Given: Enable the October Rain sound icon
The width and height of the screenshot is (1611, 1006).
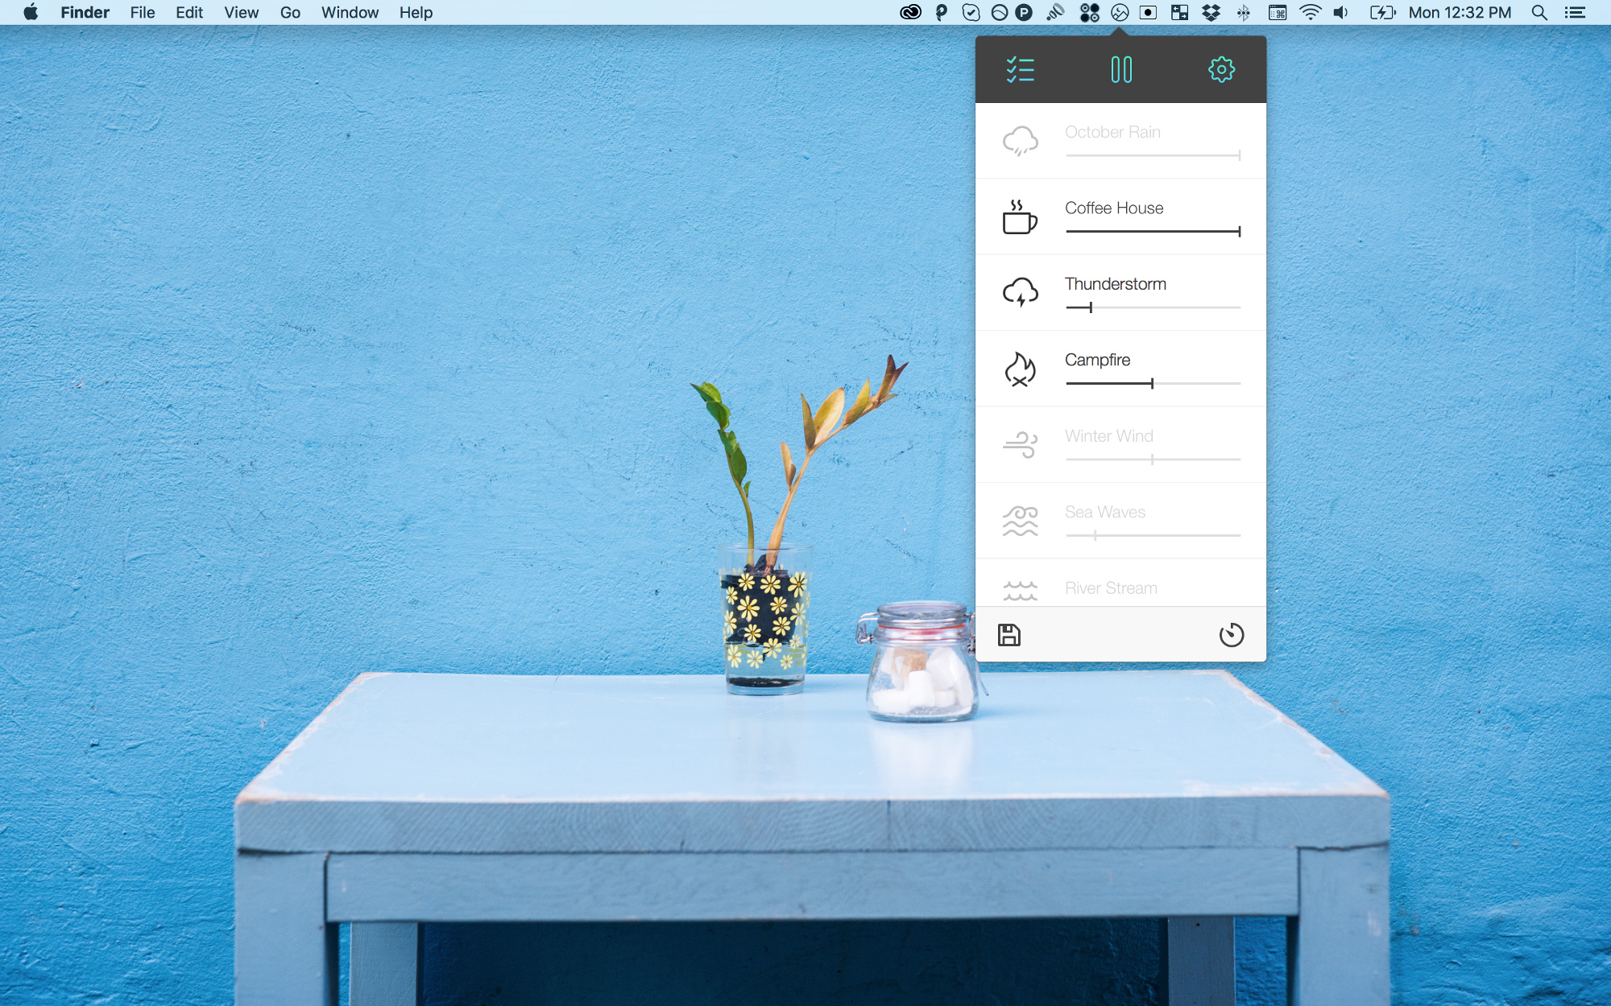Looking at the screenshot, I should pos(1020,141).
